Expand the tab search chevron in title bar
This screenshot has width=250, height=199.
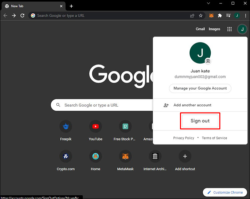coord(208,3)
